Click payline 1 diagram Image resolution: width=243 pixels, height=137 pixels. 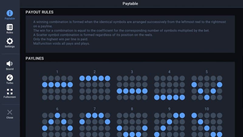[x=57, y=88]
